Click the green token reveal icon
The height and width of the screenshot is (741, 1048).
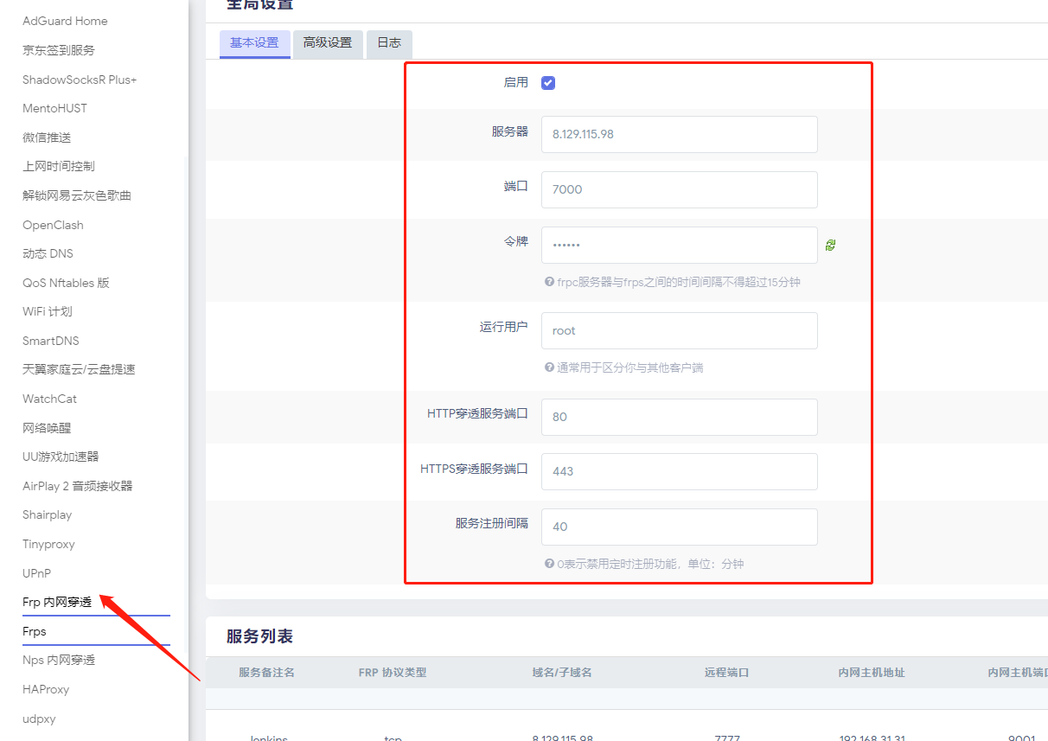point(830,246)
